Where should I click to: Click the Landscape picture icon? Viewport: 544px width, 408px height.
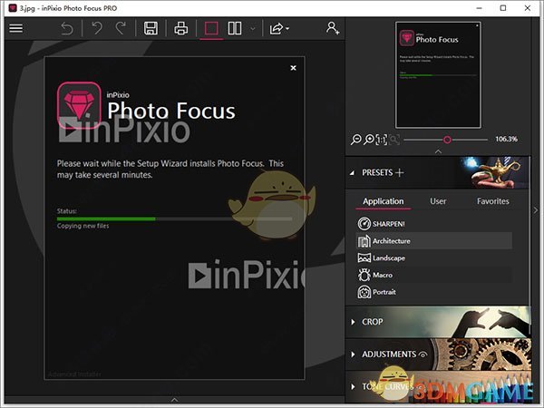pyautogui.click(x=364, y=257)
